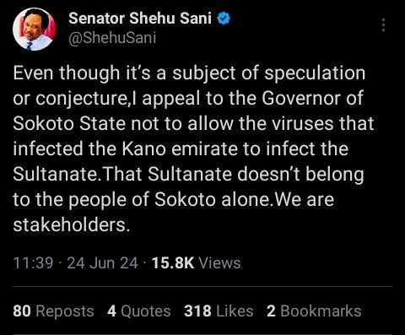The image size is (405, 335).
Task: Open the three-dot more options menu
Action: tap(383, 25)
